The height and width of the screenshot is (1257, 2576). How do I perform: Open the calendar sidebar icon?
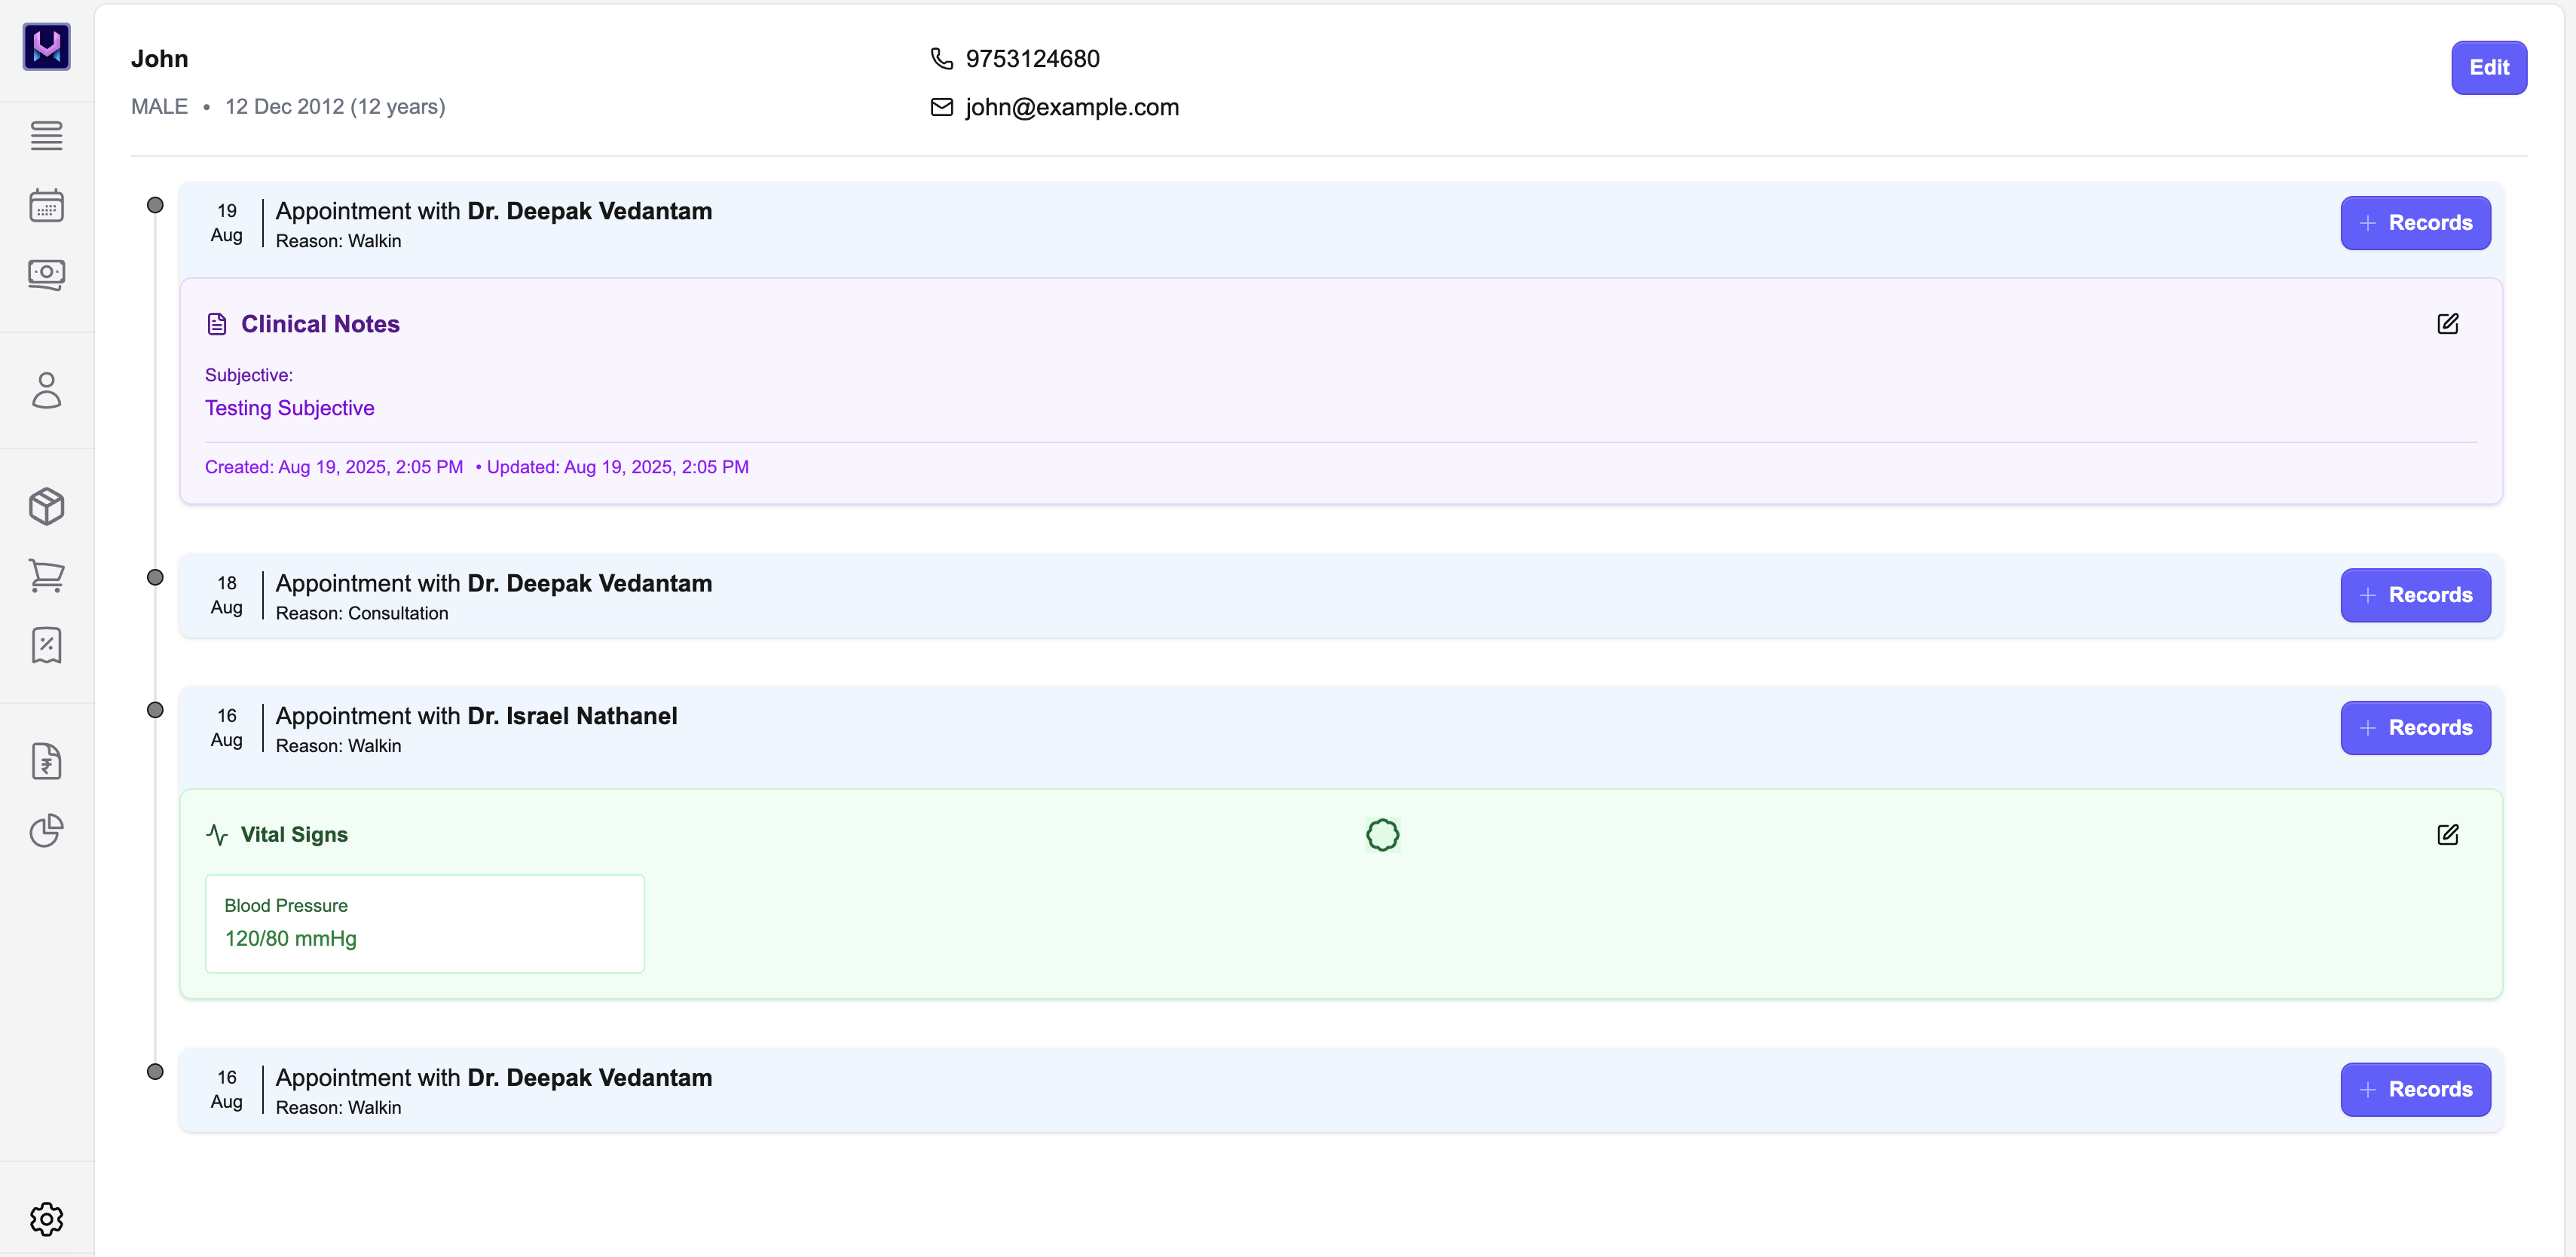tap(46, 205)
